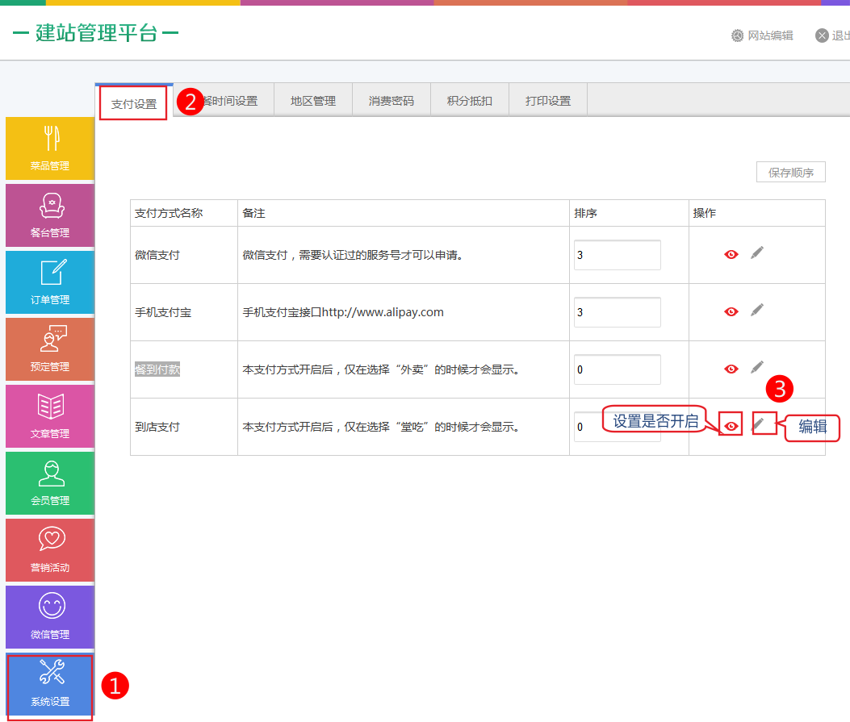Click the 保存顺序 button

790,173
